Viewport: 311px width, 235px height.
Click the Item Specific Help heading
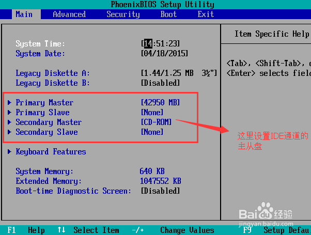click(272, 34)
